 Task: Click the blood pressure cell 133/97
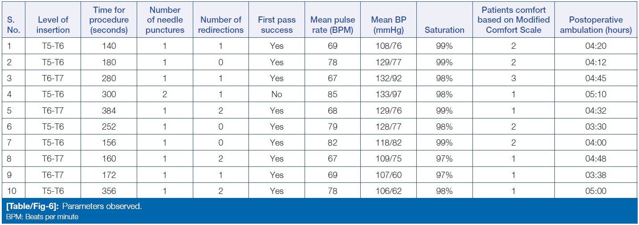(389, 94)
